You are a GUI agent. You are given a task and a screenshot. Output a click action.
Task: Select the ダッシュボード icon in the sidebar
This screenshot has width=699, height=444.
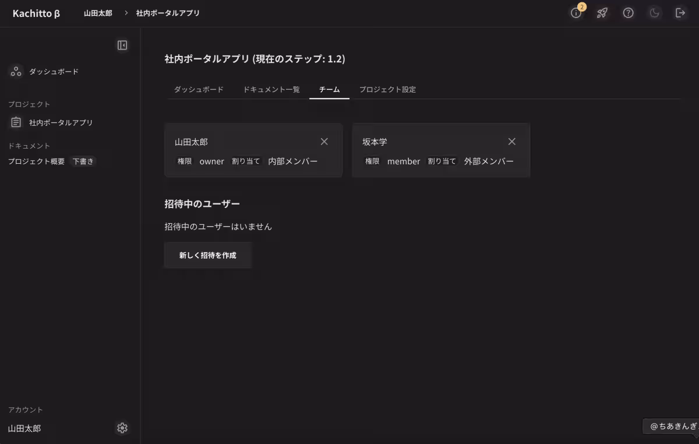tap(15, 71)
